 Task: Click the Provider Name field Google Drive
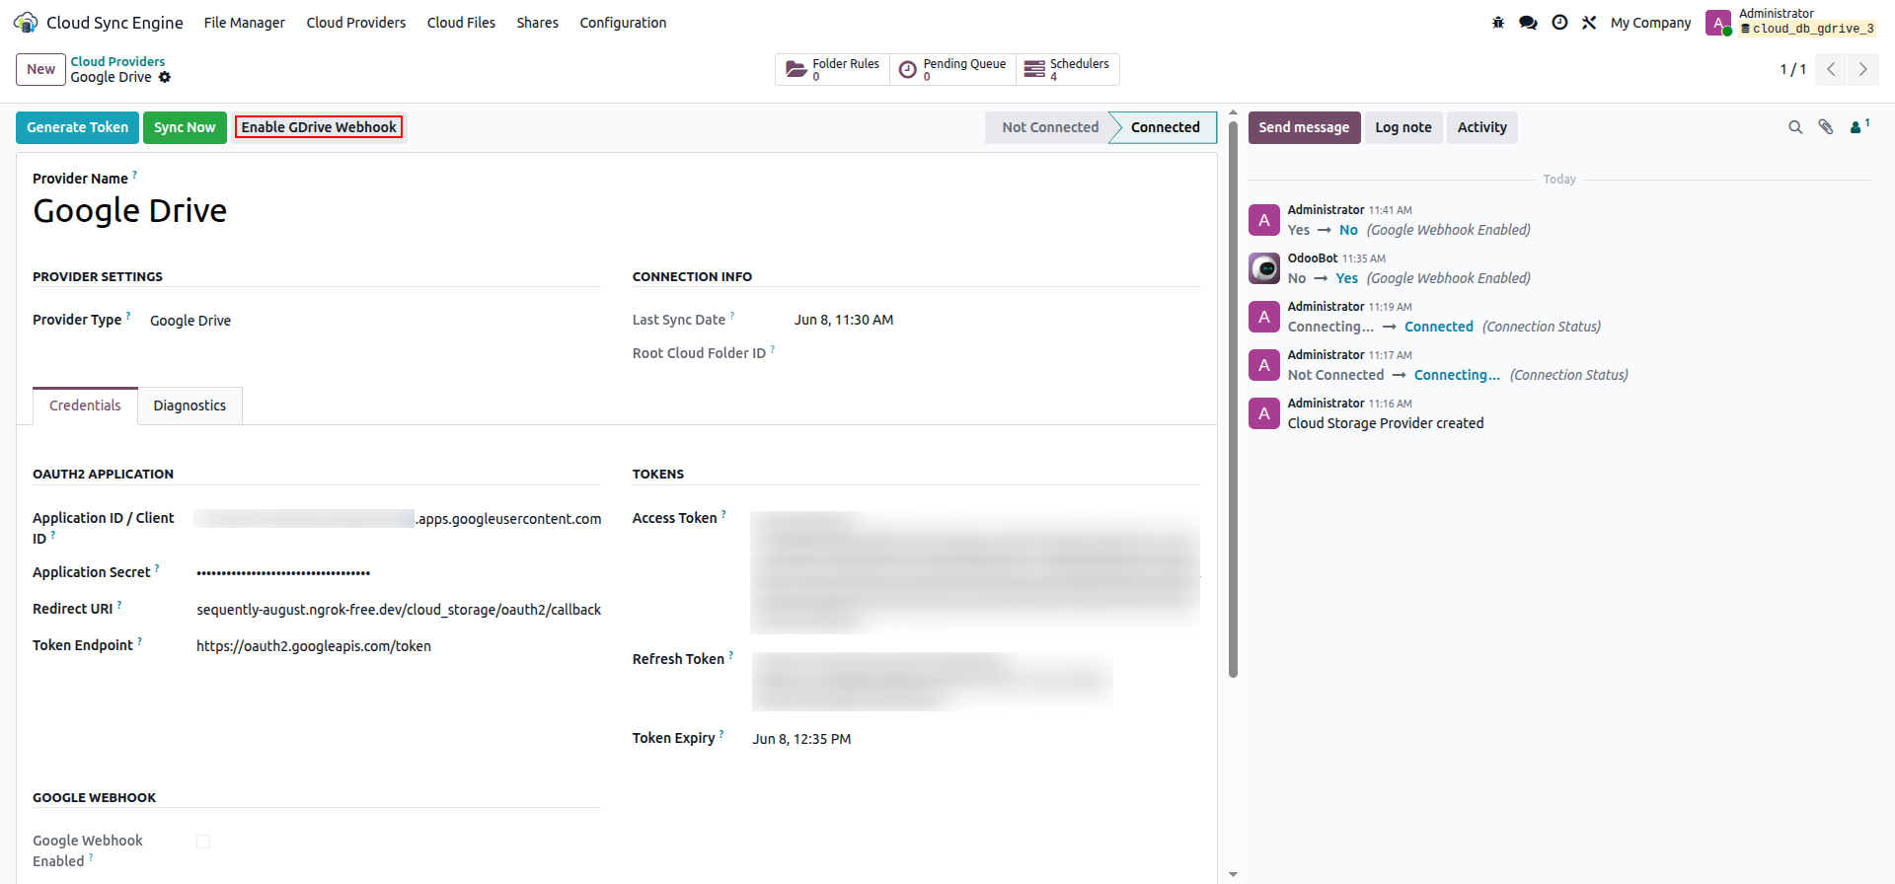click(129, 210)
